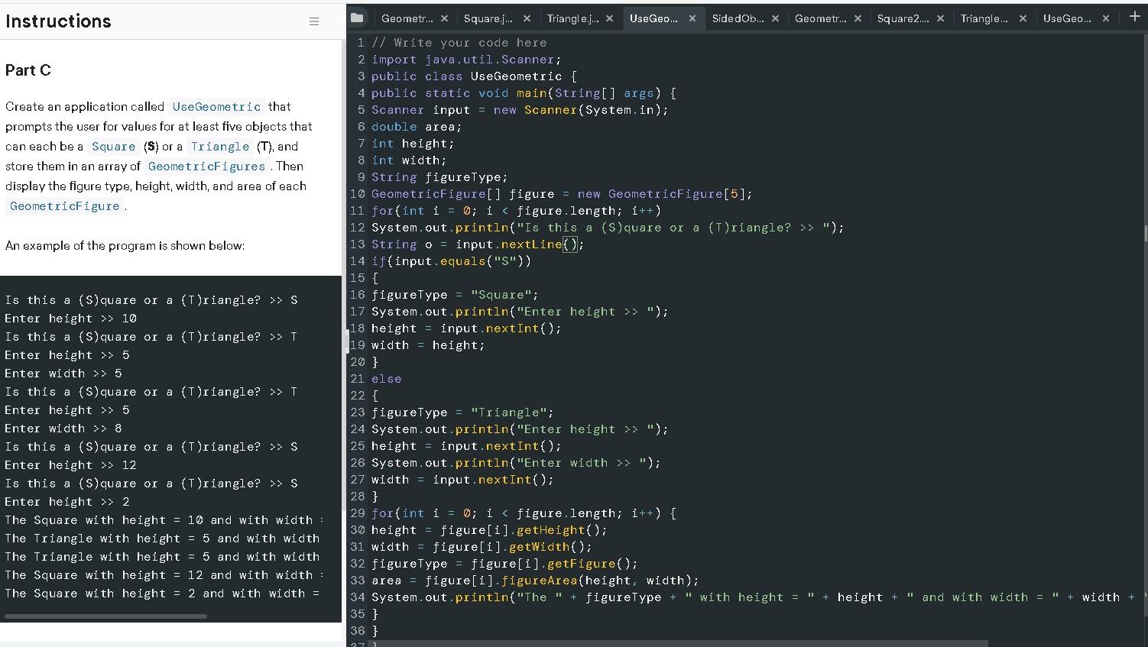Close the Square2... tab
1148x647 pixels.
click(940, 18)
